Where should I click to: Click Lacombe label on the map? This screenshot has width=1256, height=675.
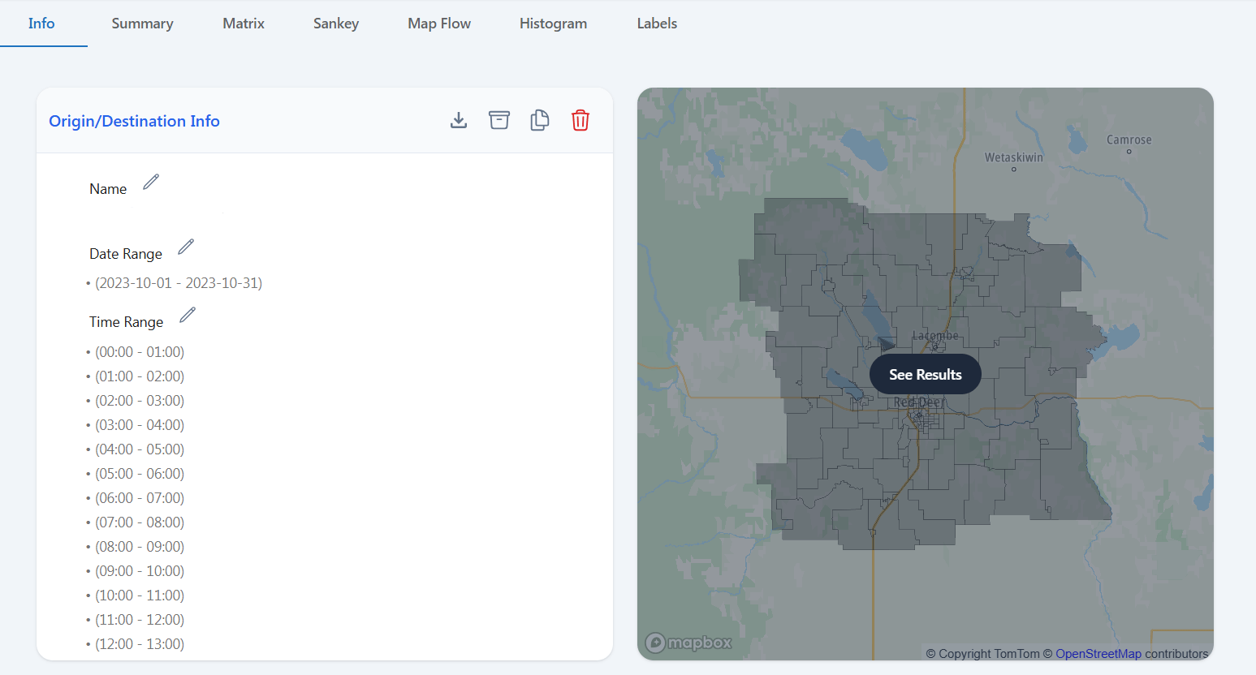coord(935,336)
